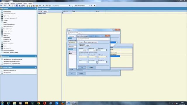Open Тара in the sidebar
Image resolution: width=187 pixels, height=105 pixels.
coord(5,46)
